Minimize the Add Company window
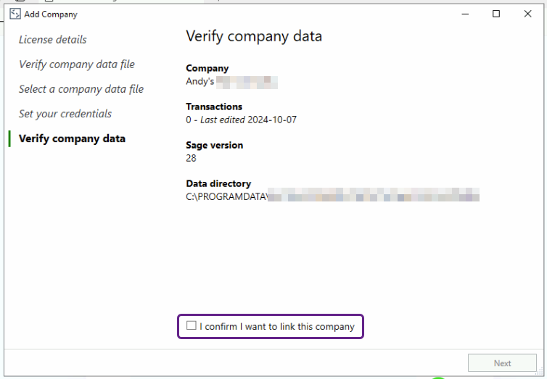The image size is (547, 379). pyautogui.click(x=465, y=14)
